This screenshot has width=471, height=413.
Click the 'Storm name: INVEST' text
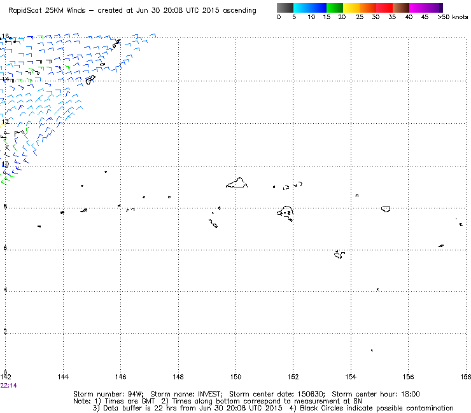186,394
